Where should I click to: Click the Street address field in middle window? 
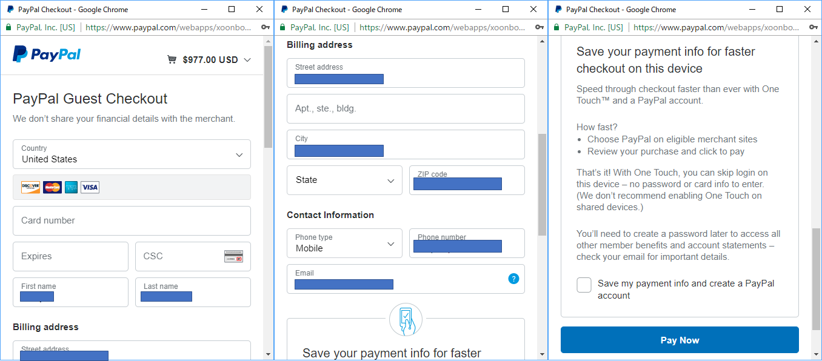tap(406, 73)
